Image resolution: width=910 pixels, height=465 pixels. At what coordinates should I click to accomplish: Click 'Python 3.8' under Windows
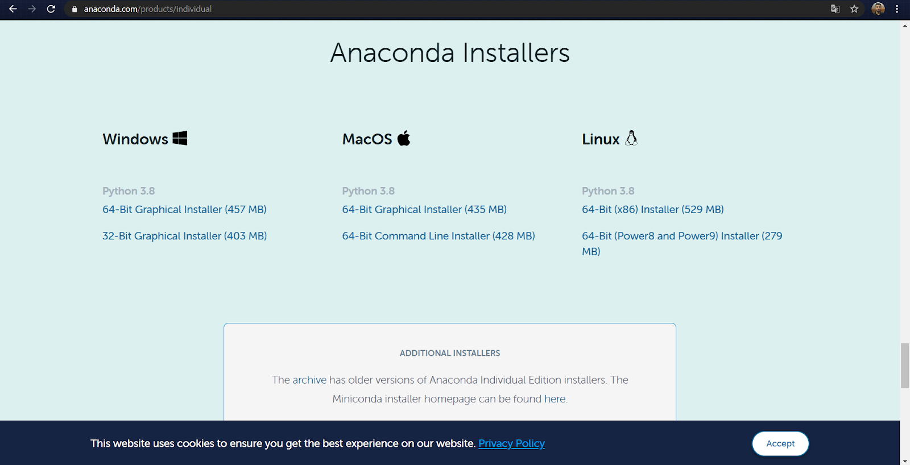tap(129, 191)
